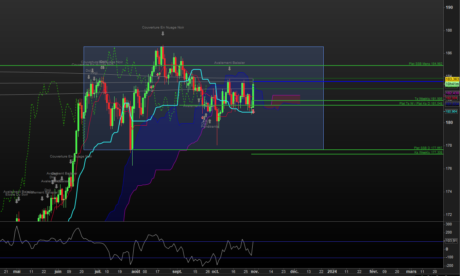Select the Pénétrante pattern label
460x276 pixels.
[210, 126]
